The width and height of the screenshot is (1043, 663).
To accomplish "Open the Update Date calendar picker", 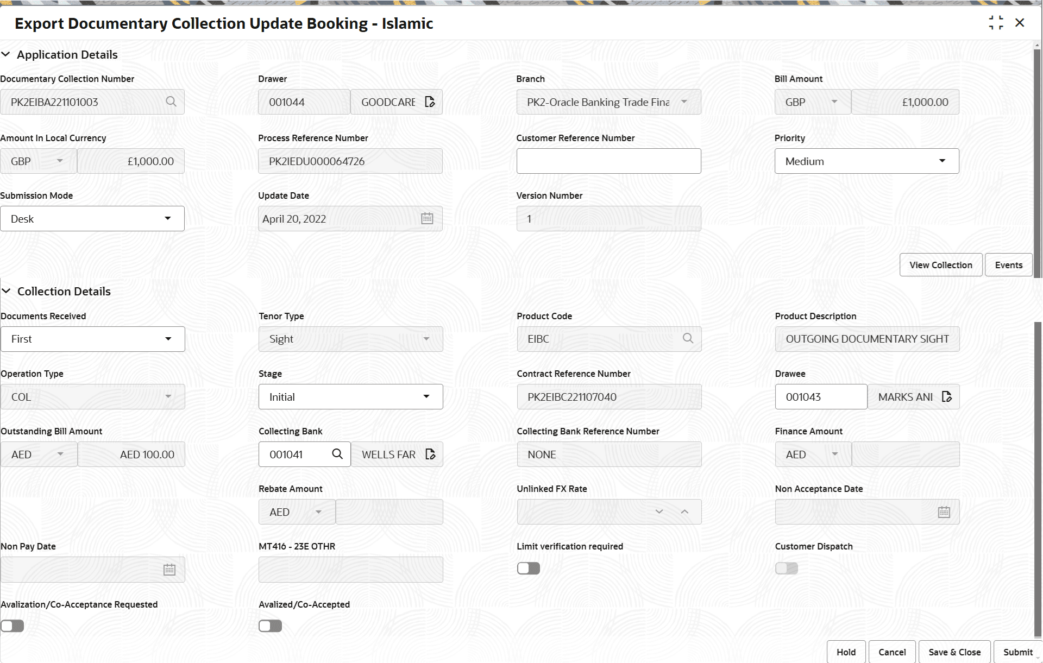I will [x=427, y=218].
